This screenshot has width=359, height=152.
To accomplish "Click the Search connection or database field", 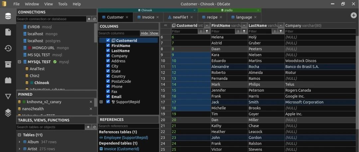I will (x=52, y=19).
